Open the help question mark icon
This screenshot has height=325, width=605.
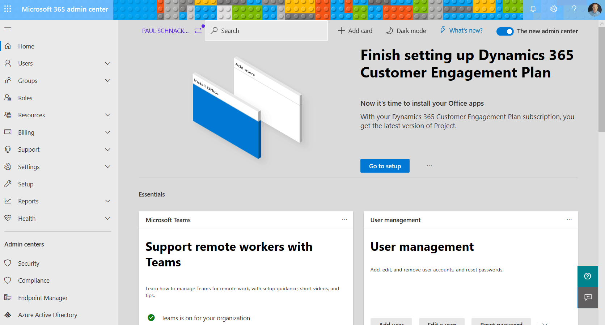[x=574, y=9]
